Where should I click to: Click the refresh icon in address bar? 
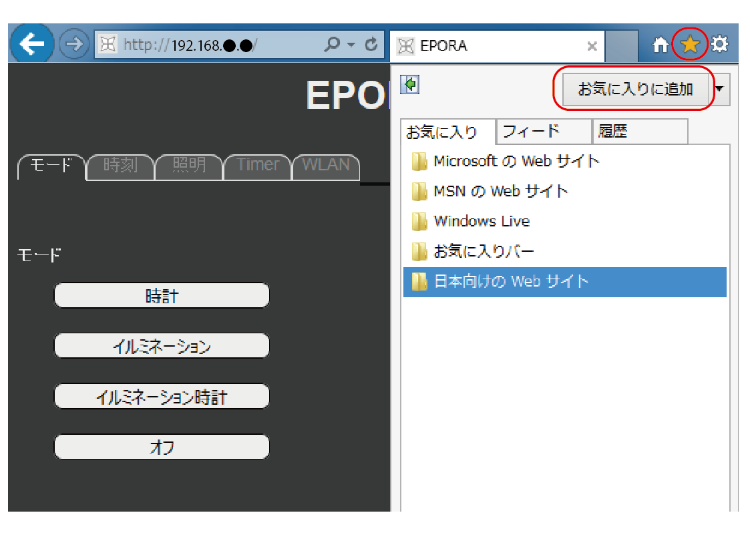coord(371,45)
